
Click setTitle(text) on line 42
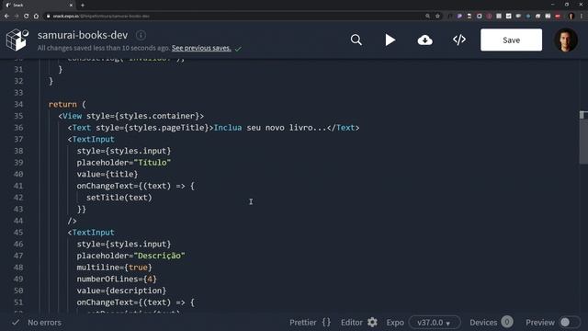click(x=119, y=198)
